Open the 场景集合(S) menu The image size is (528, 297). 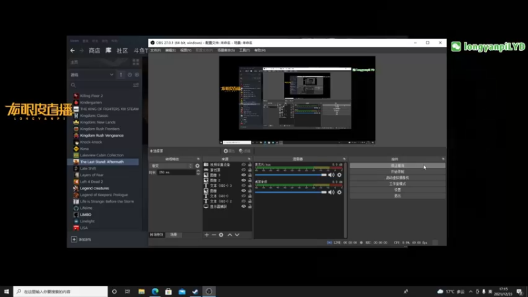tap(226, 50)
